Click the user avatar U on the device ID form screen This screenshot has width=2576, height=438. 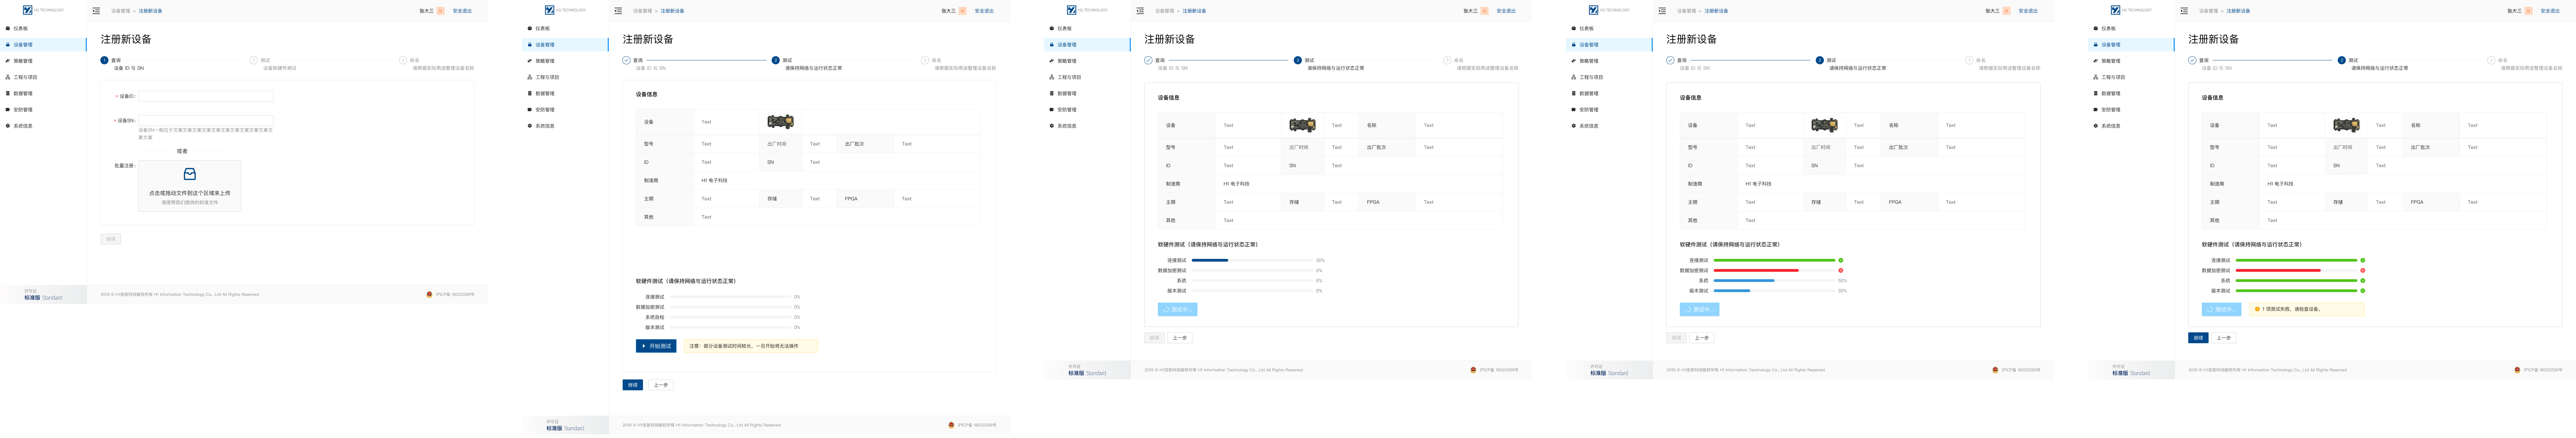pos(441,11)
